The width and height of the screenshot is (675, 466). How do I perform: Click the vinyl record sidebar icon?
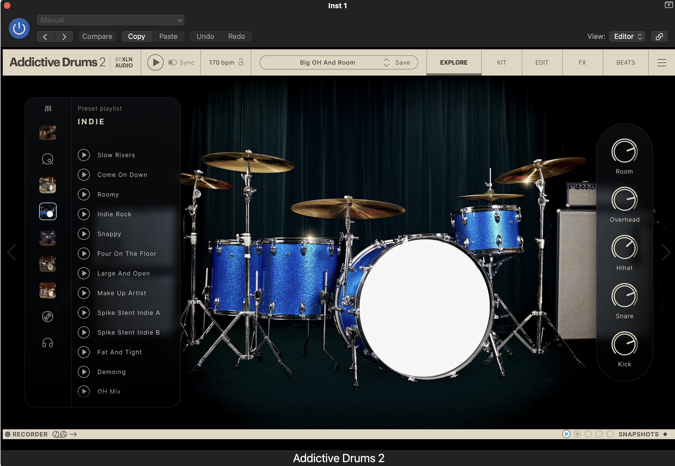coord(48,317)
